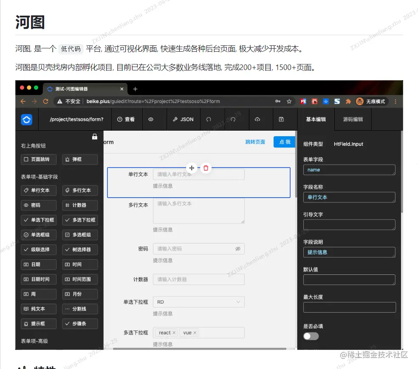Add the 多选框组 component

pyautogui.click(x=80, y=235)
